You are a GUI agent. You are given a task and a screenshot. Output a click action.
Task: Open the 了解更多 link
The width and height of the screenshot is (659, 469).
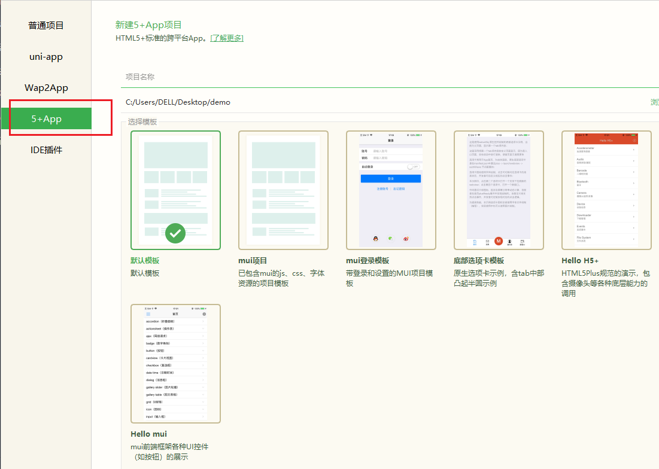click(x=226, y=38)
